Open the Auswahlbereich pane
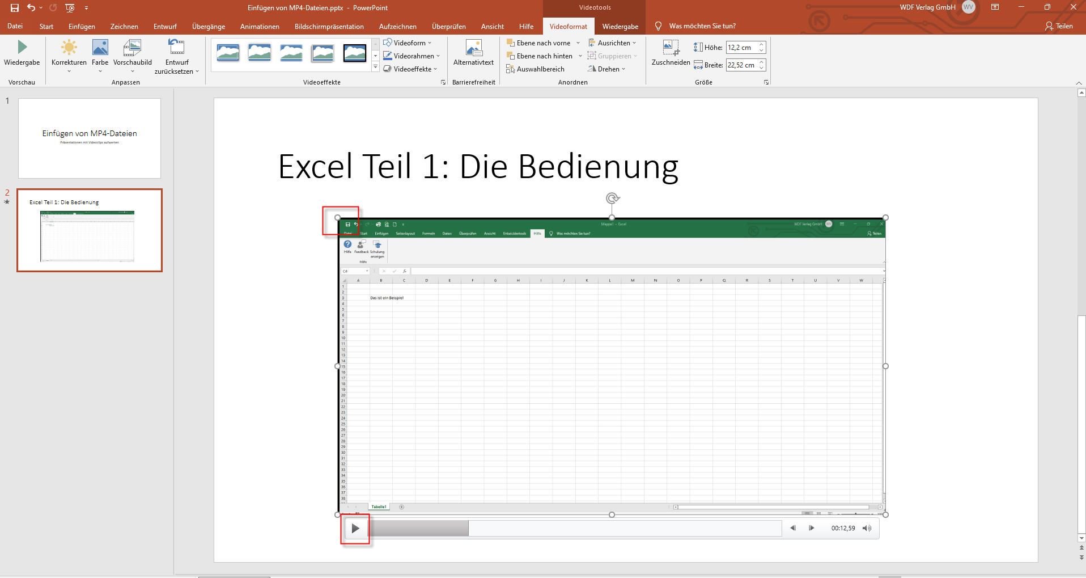The image size is (1086, 578). tap(536, 69)
